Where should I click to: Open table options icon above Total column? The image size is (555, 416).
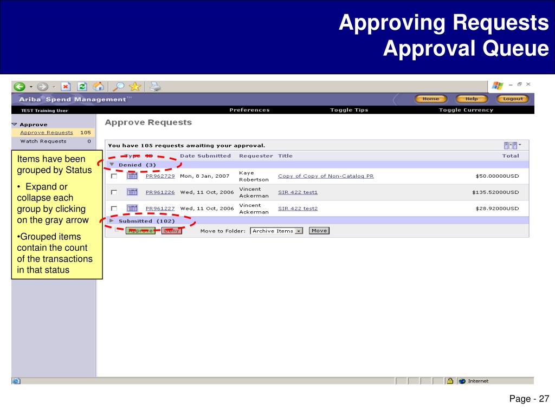tap(512, 145)
